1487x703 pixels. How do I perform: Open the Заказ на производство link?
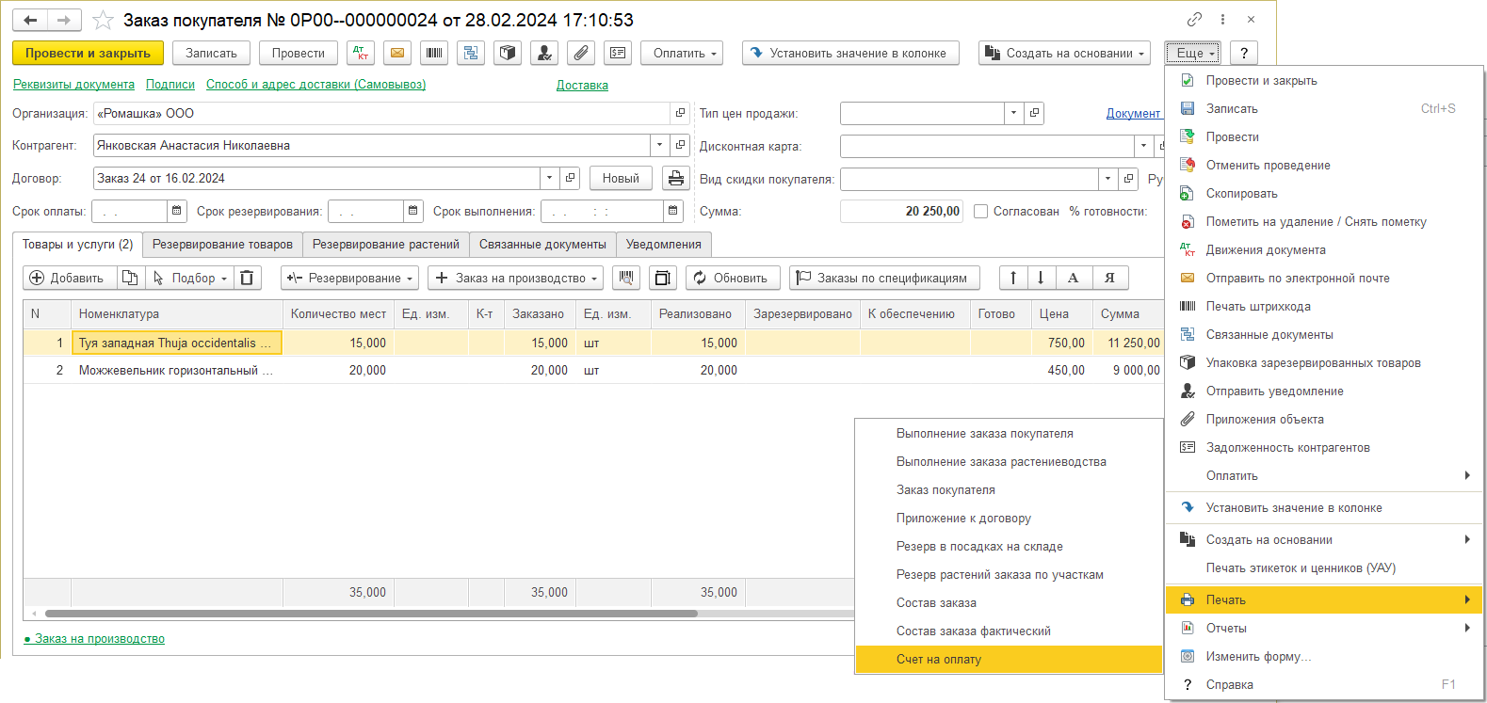point(100,639)
